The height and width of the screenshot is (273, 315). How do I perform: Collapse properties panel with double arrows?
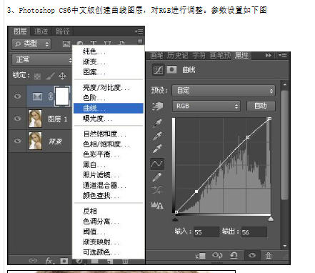(x=269, y=55)
